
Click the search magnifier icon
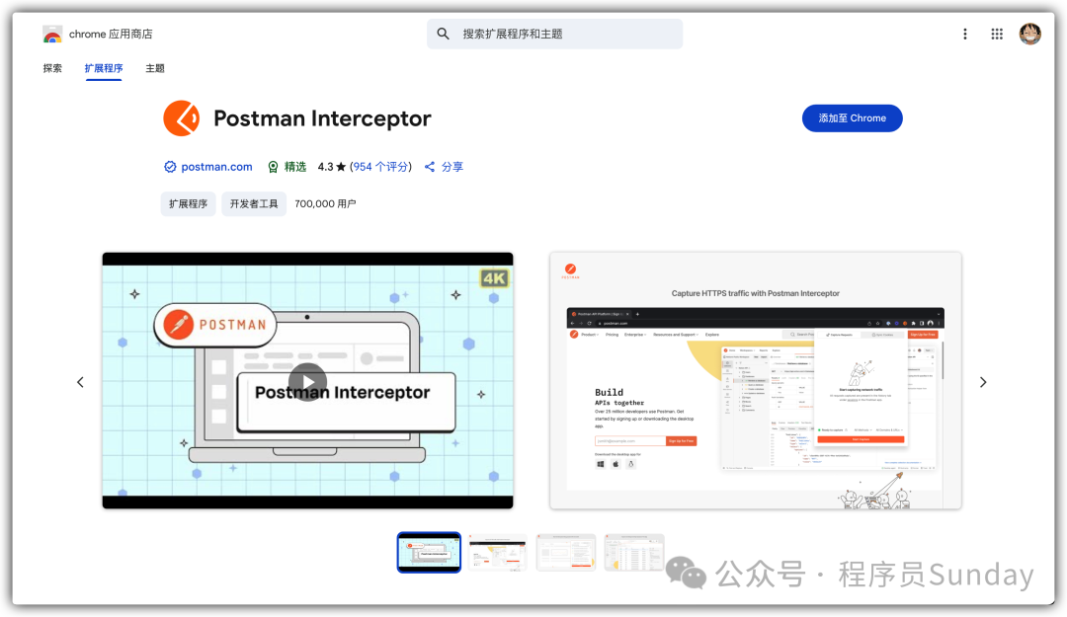click(444, 34)
